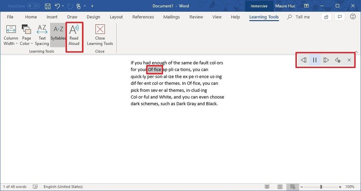Click the Undo arrow icon

click(x=57, y=6)
